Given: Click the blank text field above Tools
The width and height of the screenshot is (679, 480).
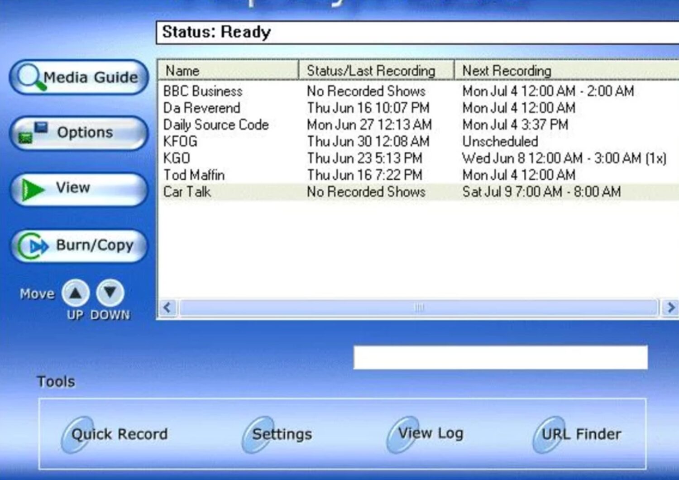Looking at the screenshot, I should point(500,358).
